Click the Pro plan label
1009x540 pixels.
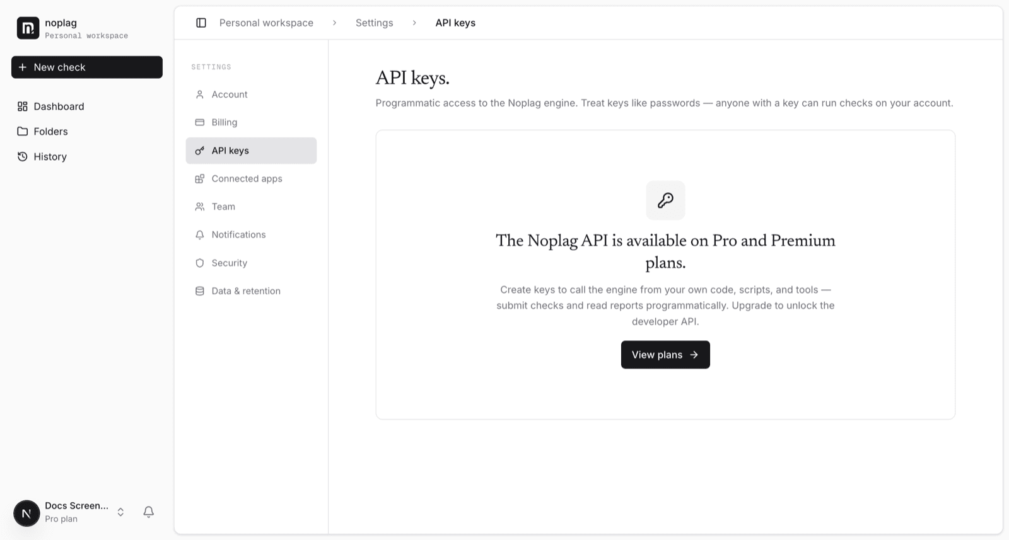pyautogui.click(x=61, y=519)
